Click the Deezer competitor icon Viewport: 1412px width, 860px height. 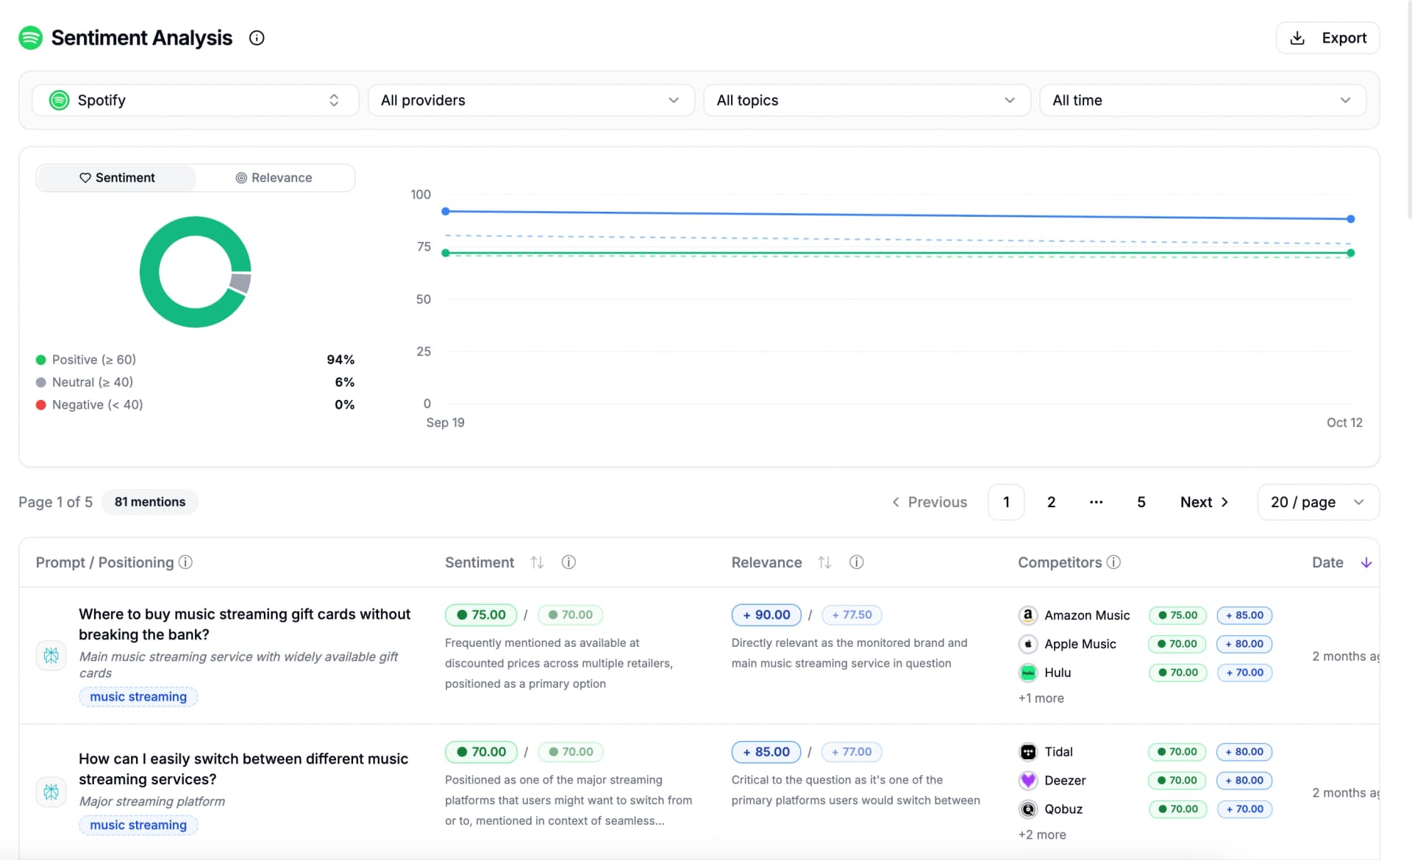[1028, 781]
